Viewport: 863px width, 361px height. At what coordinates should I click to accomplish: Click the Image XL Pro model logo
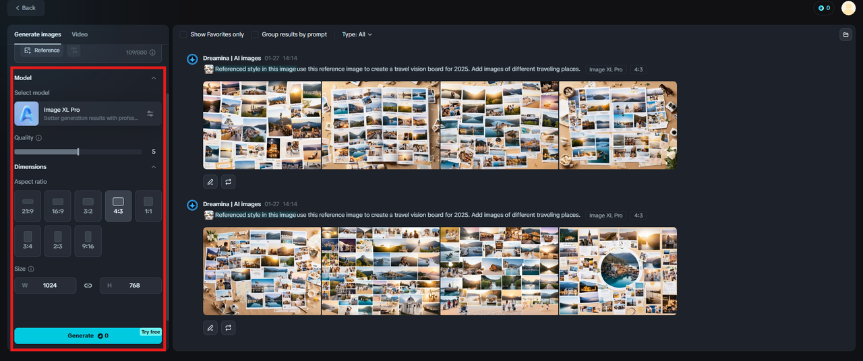26,114
